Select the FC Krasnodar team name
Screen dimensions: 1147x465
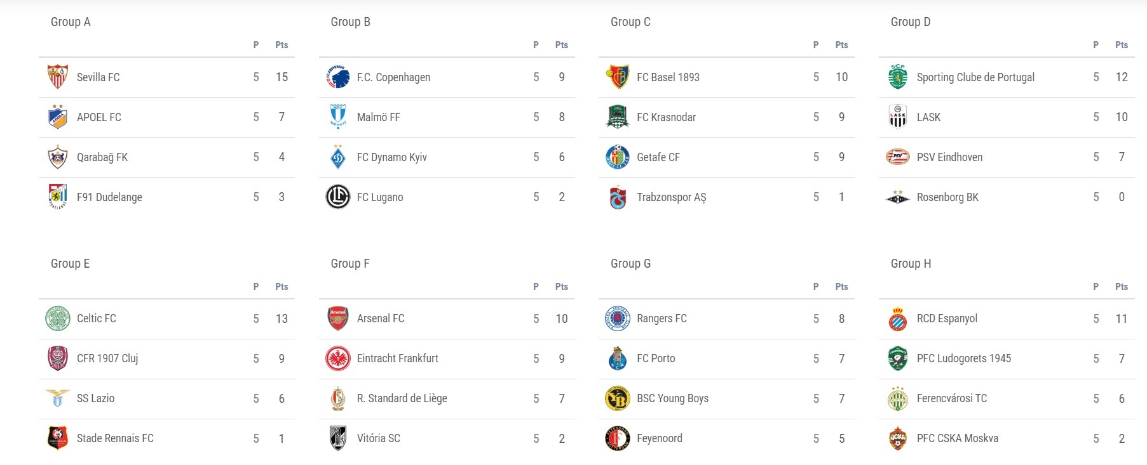click(667, 117)
